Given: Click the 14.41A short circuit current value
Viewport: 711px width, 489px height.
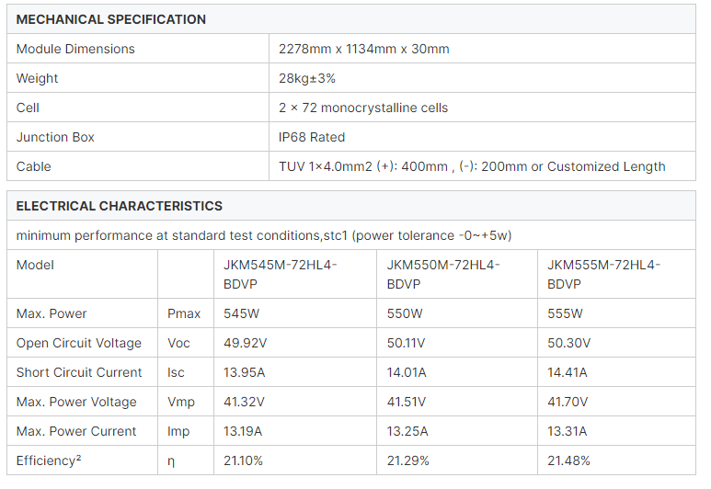Looking at the screenshot, I should (568, 372).
